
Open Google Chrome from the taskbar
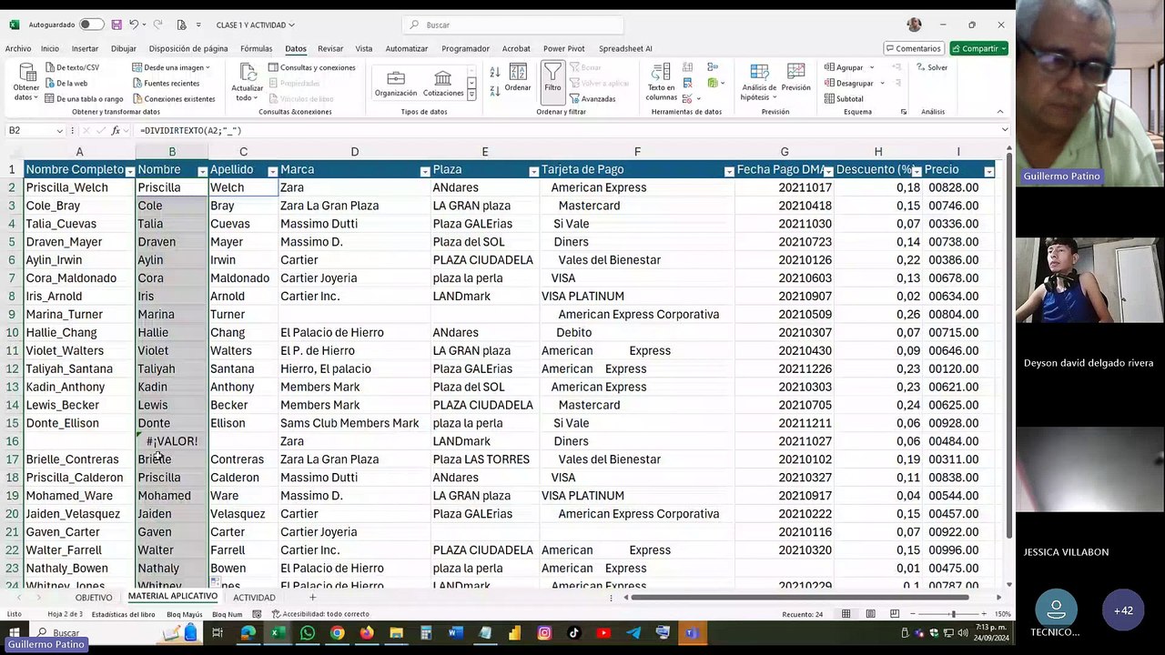tap(337, 633)
